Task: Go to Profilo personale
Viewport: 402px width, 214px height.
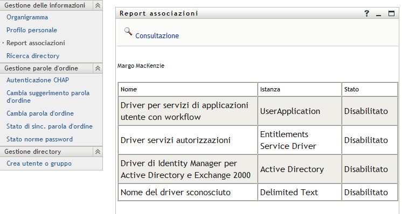Action: (x=32, y=30)
